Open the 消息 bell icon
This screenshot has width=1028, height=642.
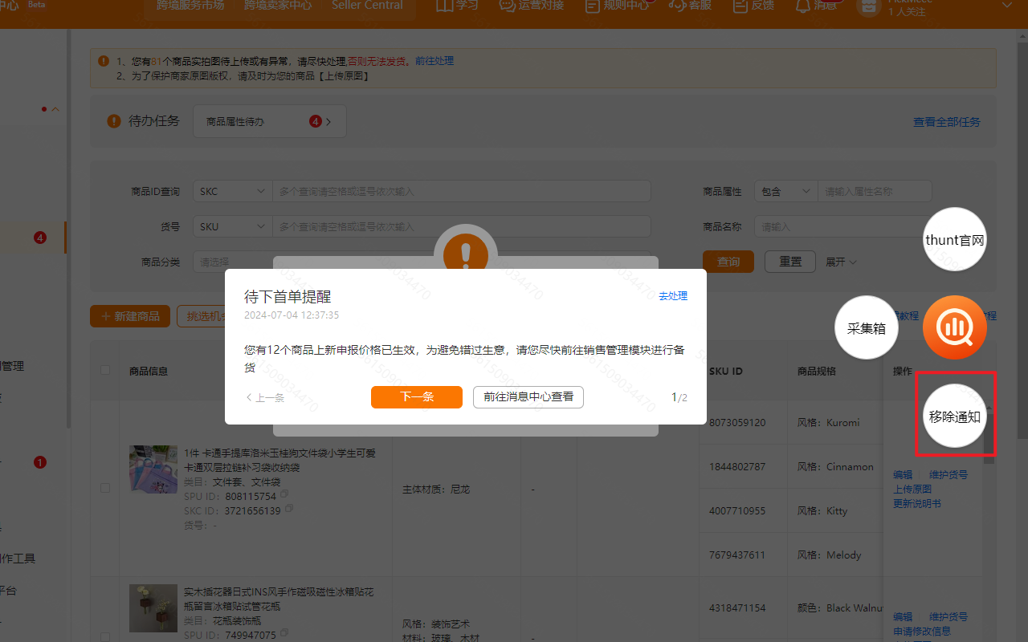tap(802, 5)
